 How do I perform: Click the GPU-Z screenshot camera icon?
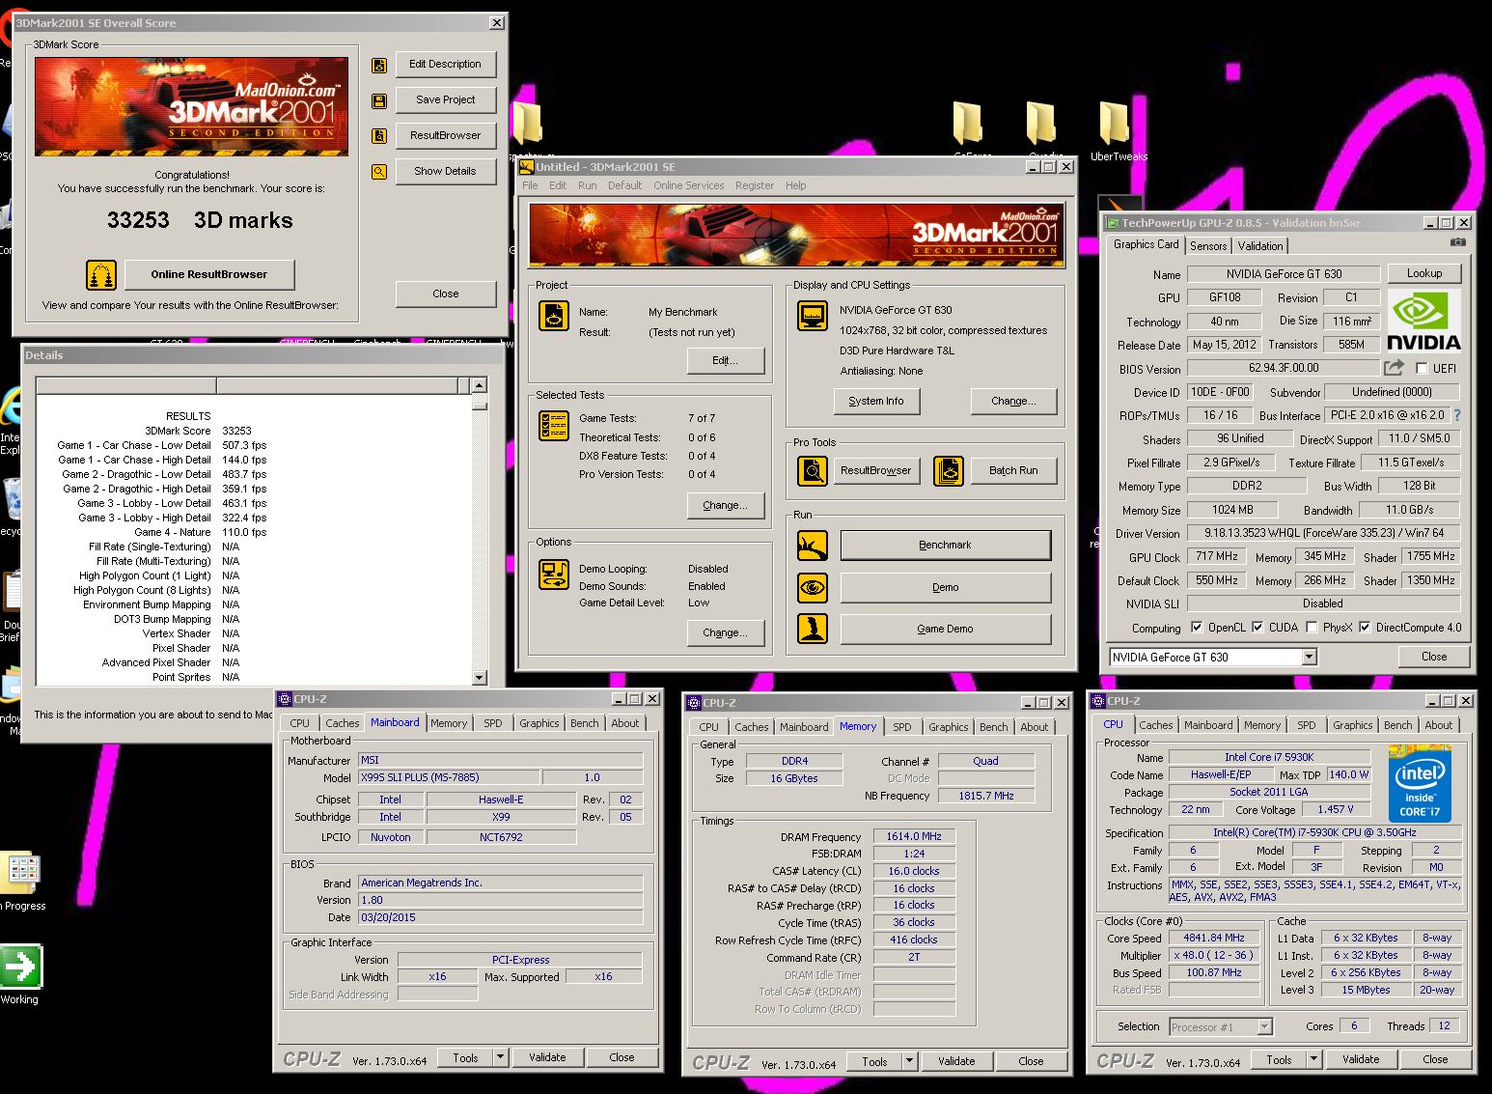(1458, 242)
